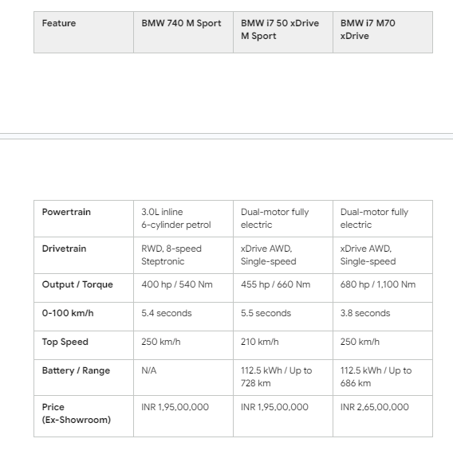Select the BMW 740 M Sport column header
This screenshot has height=462, width=453.
click(183, 33)
